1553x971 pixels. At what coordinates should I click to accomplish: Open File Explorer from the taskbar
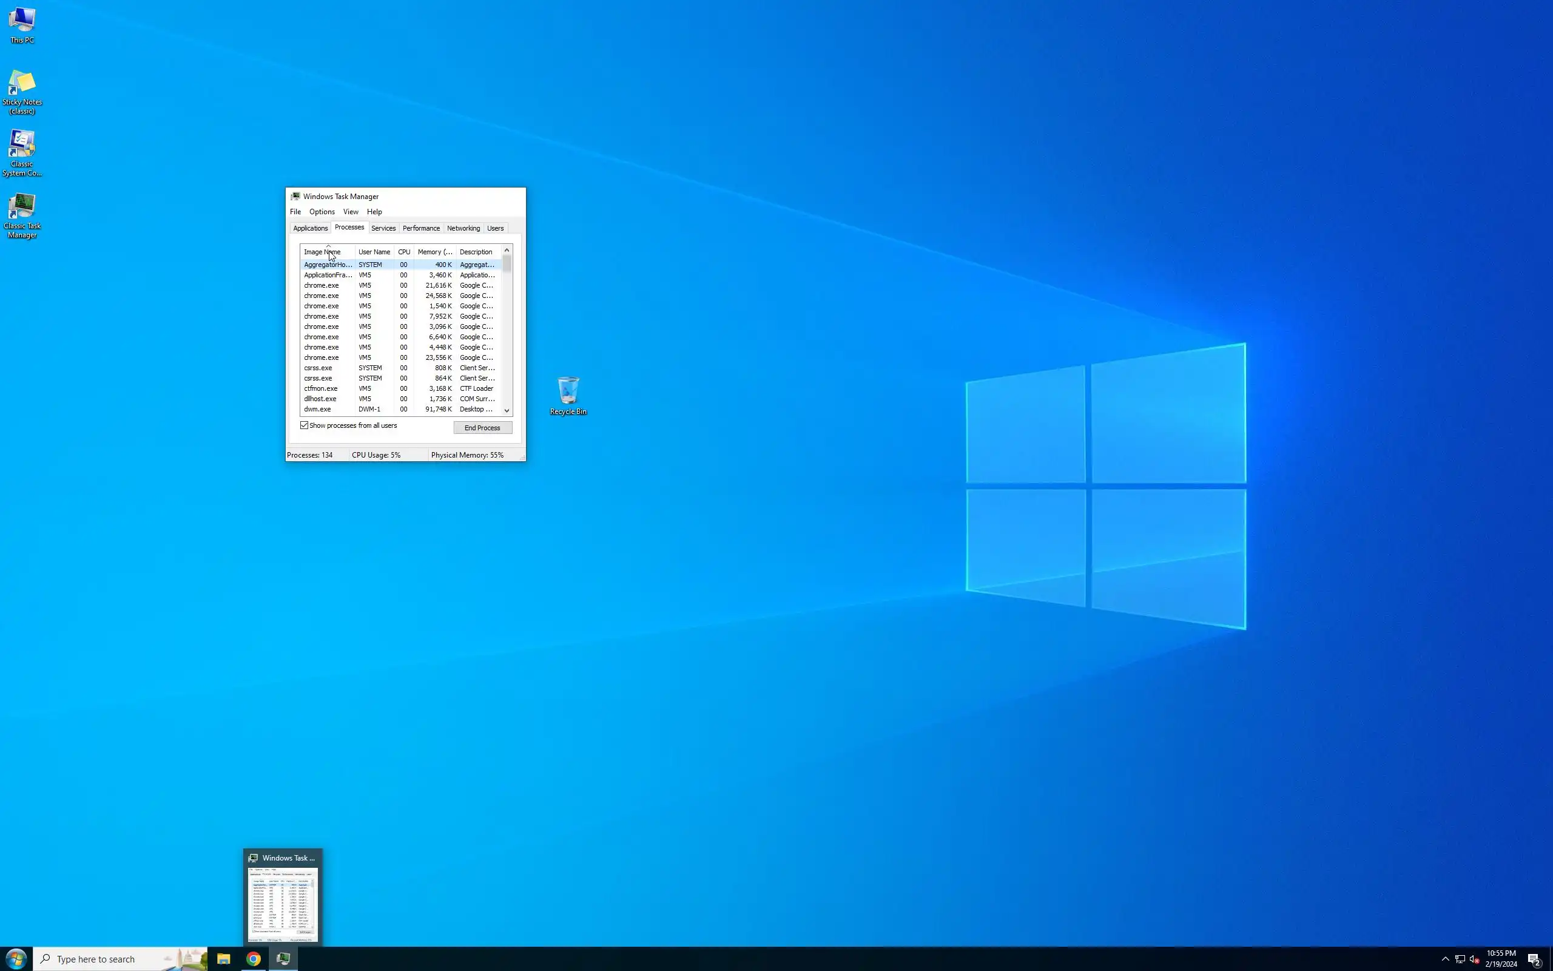[x=223, y=959]
